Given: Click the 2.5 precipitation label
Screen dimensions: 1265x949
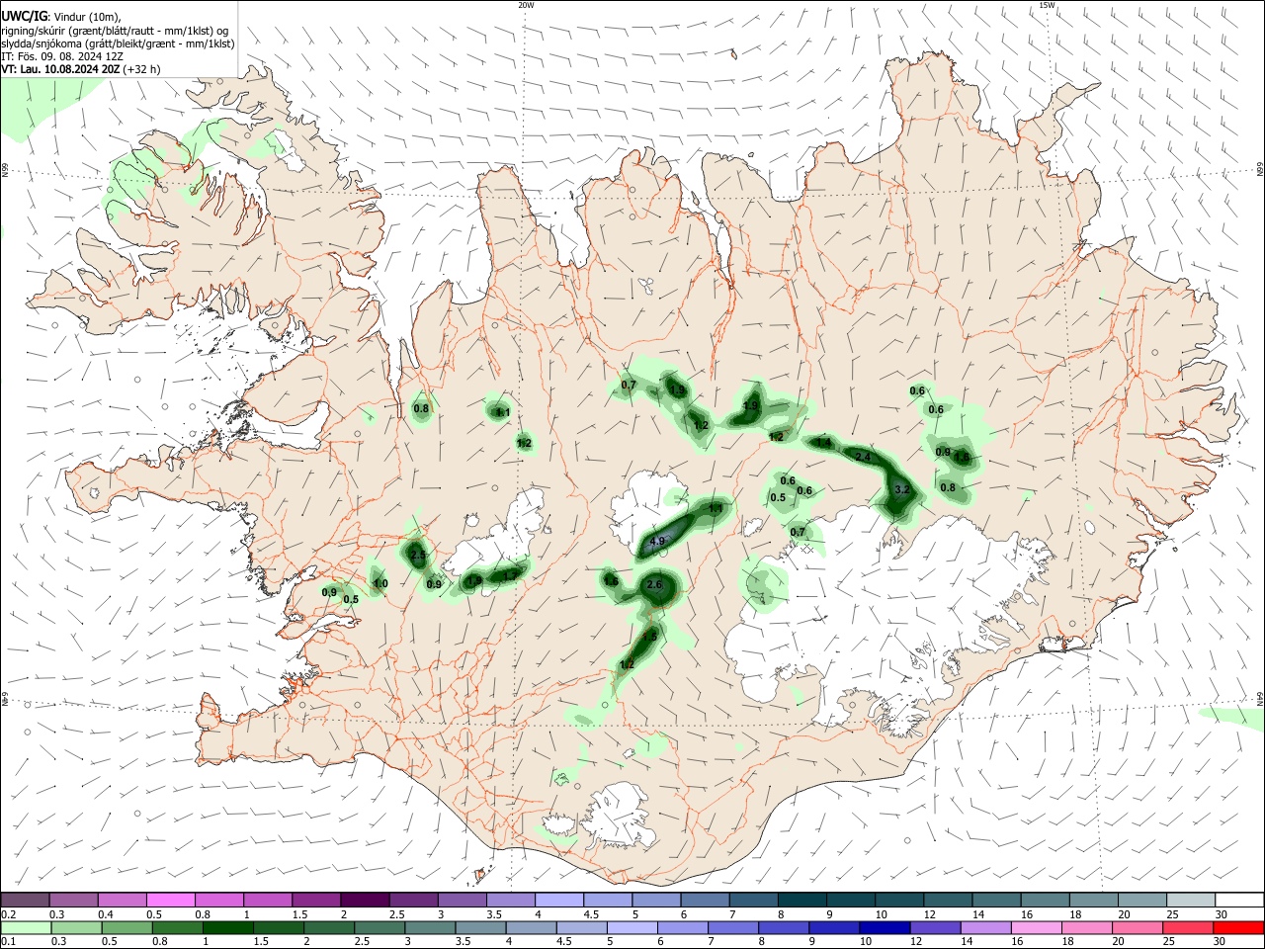Looking at the screenshot, I should click(x=418, y=557).
